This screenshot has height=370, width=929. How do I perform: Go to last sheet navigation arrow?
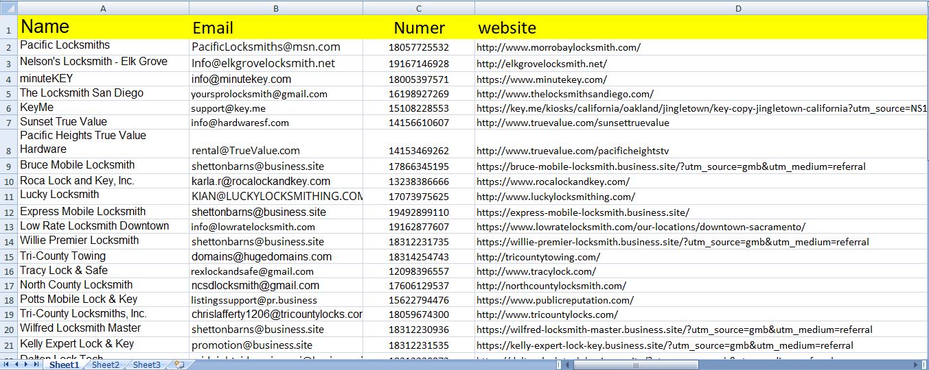pos(37,365)
